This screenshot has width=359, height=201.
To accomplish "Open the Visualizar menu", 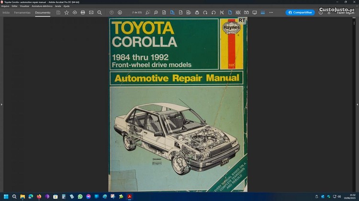I will (25, 6).
